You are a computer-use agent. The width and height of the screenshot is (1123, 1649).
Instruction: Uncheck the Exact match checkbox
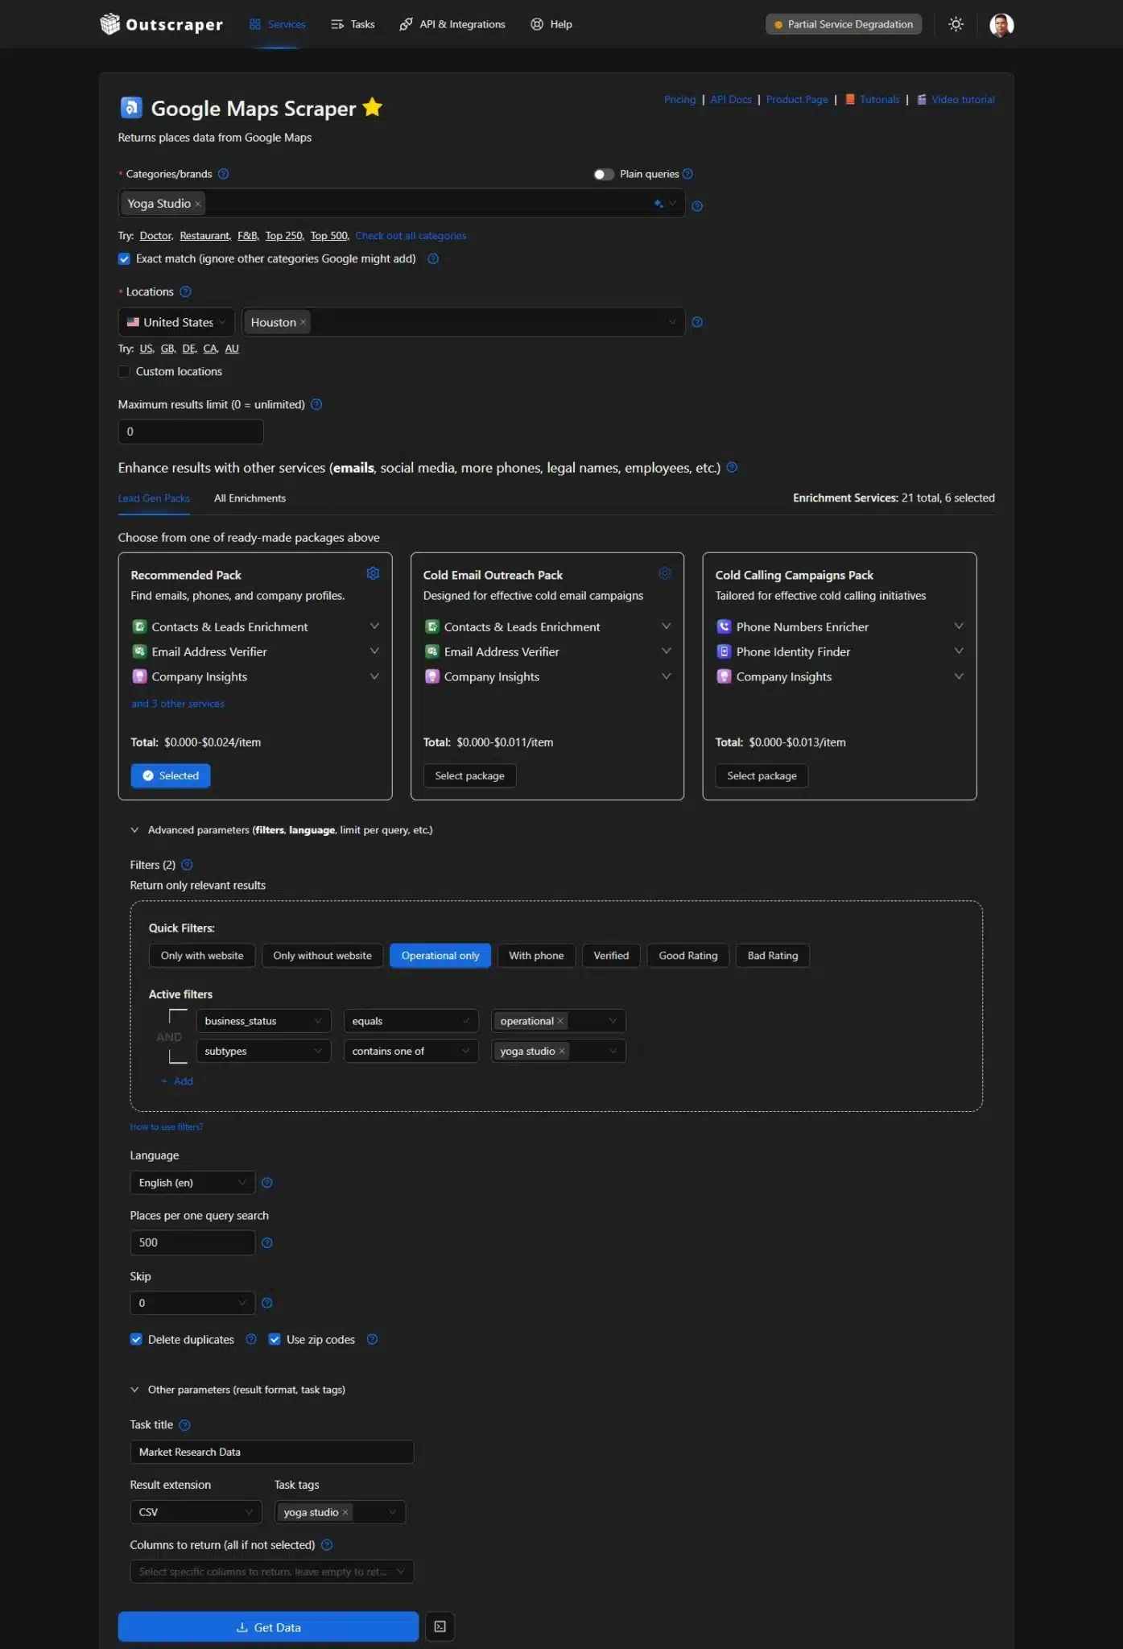[x=124, y=258]
